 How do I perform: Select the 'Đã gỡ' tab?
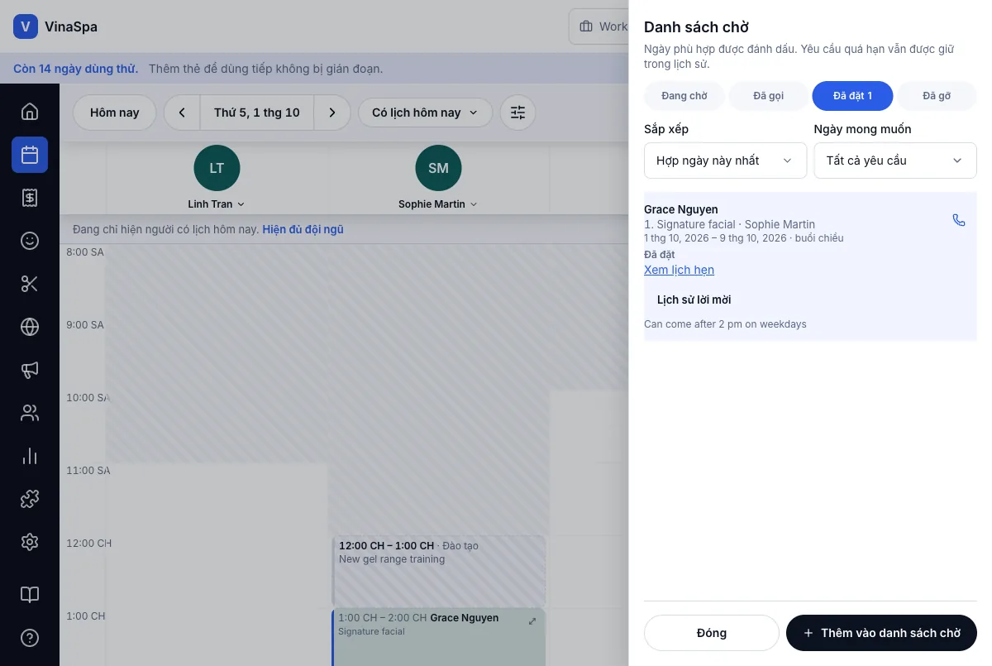(937, 96)
